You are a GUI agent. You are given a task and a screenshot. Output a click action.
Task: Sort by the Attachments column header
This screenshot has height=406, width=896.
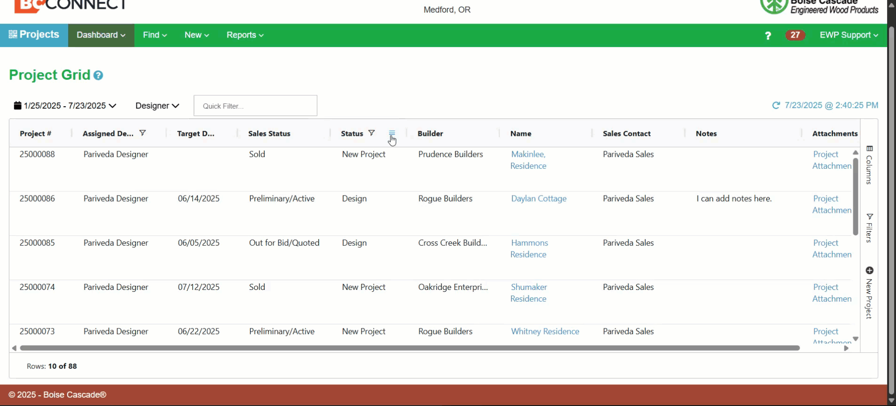tap(835, 133)
